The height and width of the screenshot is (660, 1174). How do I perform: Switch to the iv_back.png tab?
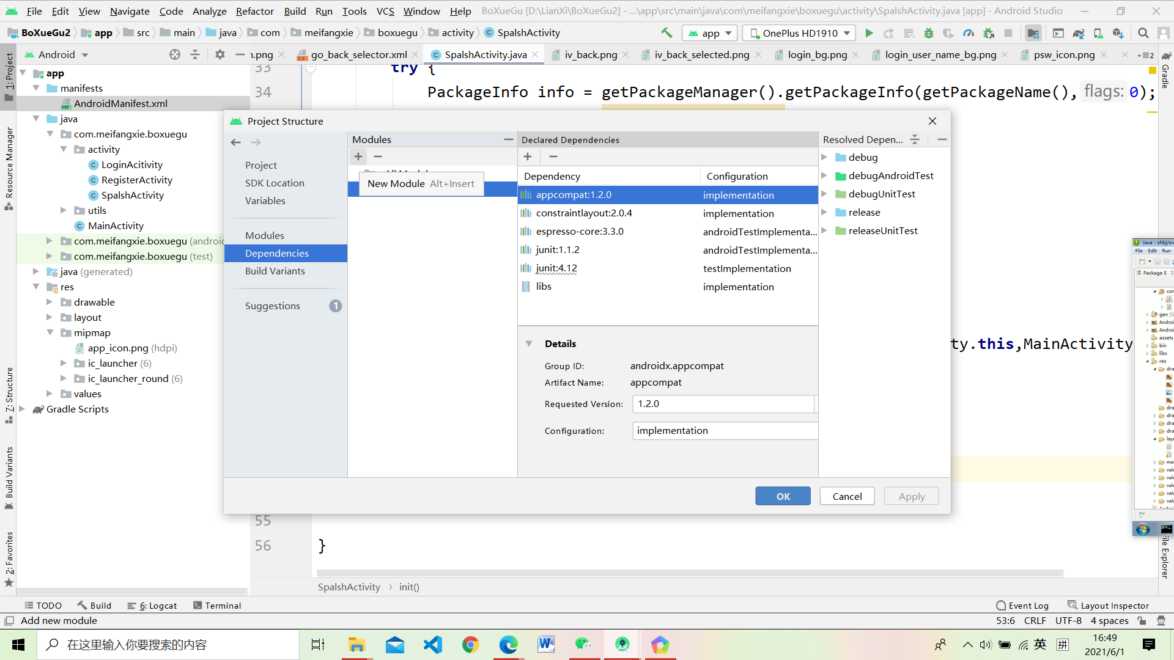click(x=591, y=54)
